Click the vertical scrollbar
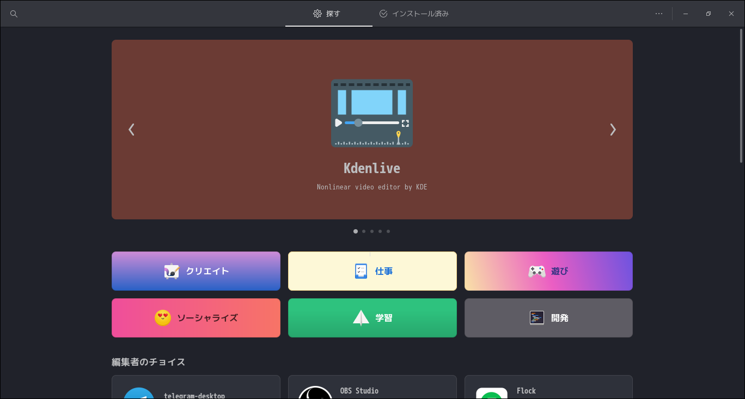Image resolution: width=745 pixels, height=399 pixels. [x=741, y=96]
